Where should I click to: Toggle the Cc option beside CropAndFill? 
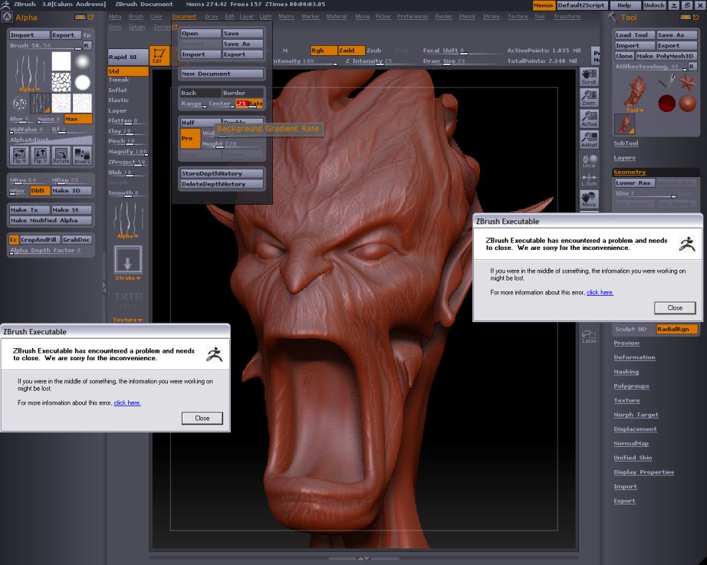14,240
